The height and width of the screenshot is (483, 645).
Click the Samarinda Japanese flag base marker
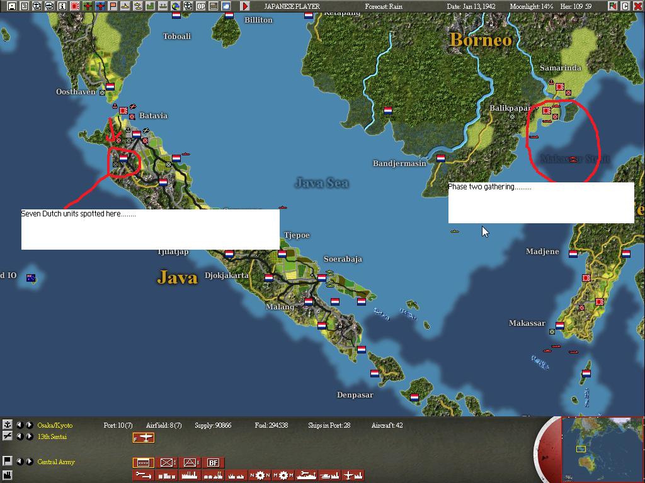click(x=560, y=87)
